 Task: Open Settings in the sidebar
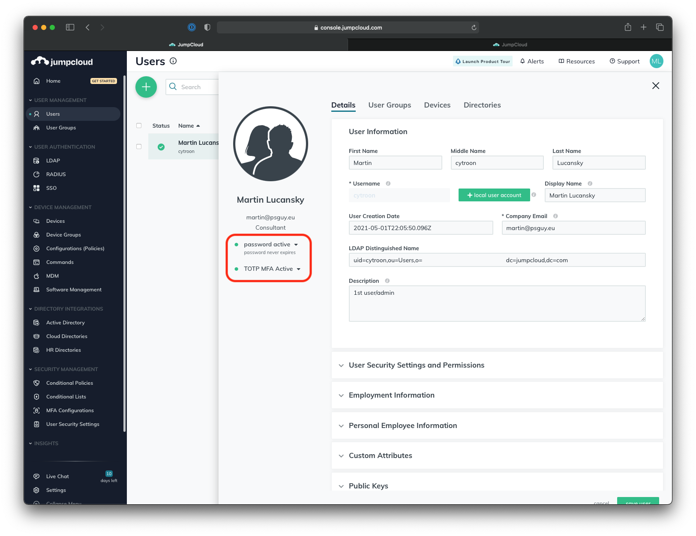(56, 490)
